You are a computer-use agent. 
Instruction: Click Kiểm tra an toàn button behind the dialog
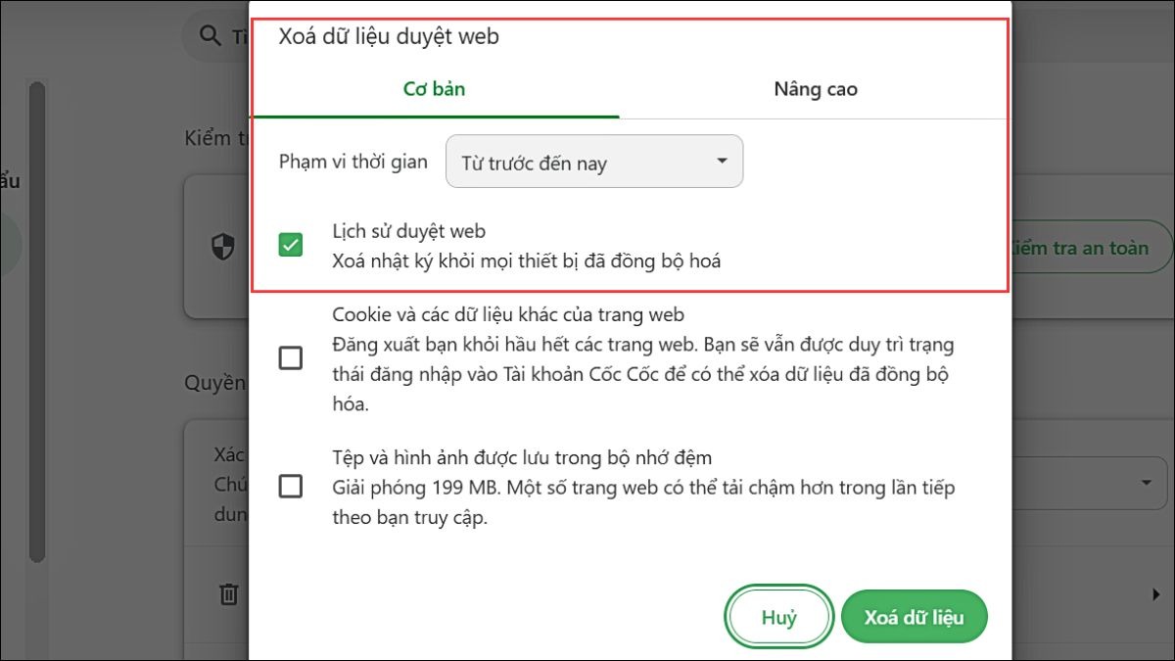(1092, 248)
